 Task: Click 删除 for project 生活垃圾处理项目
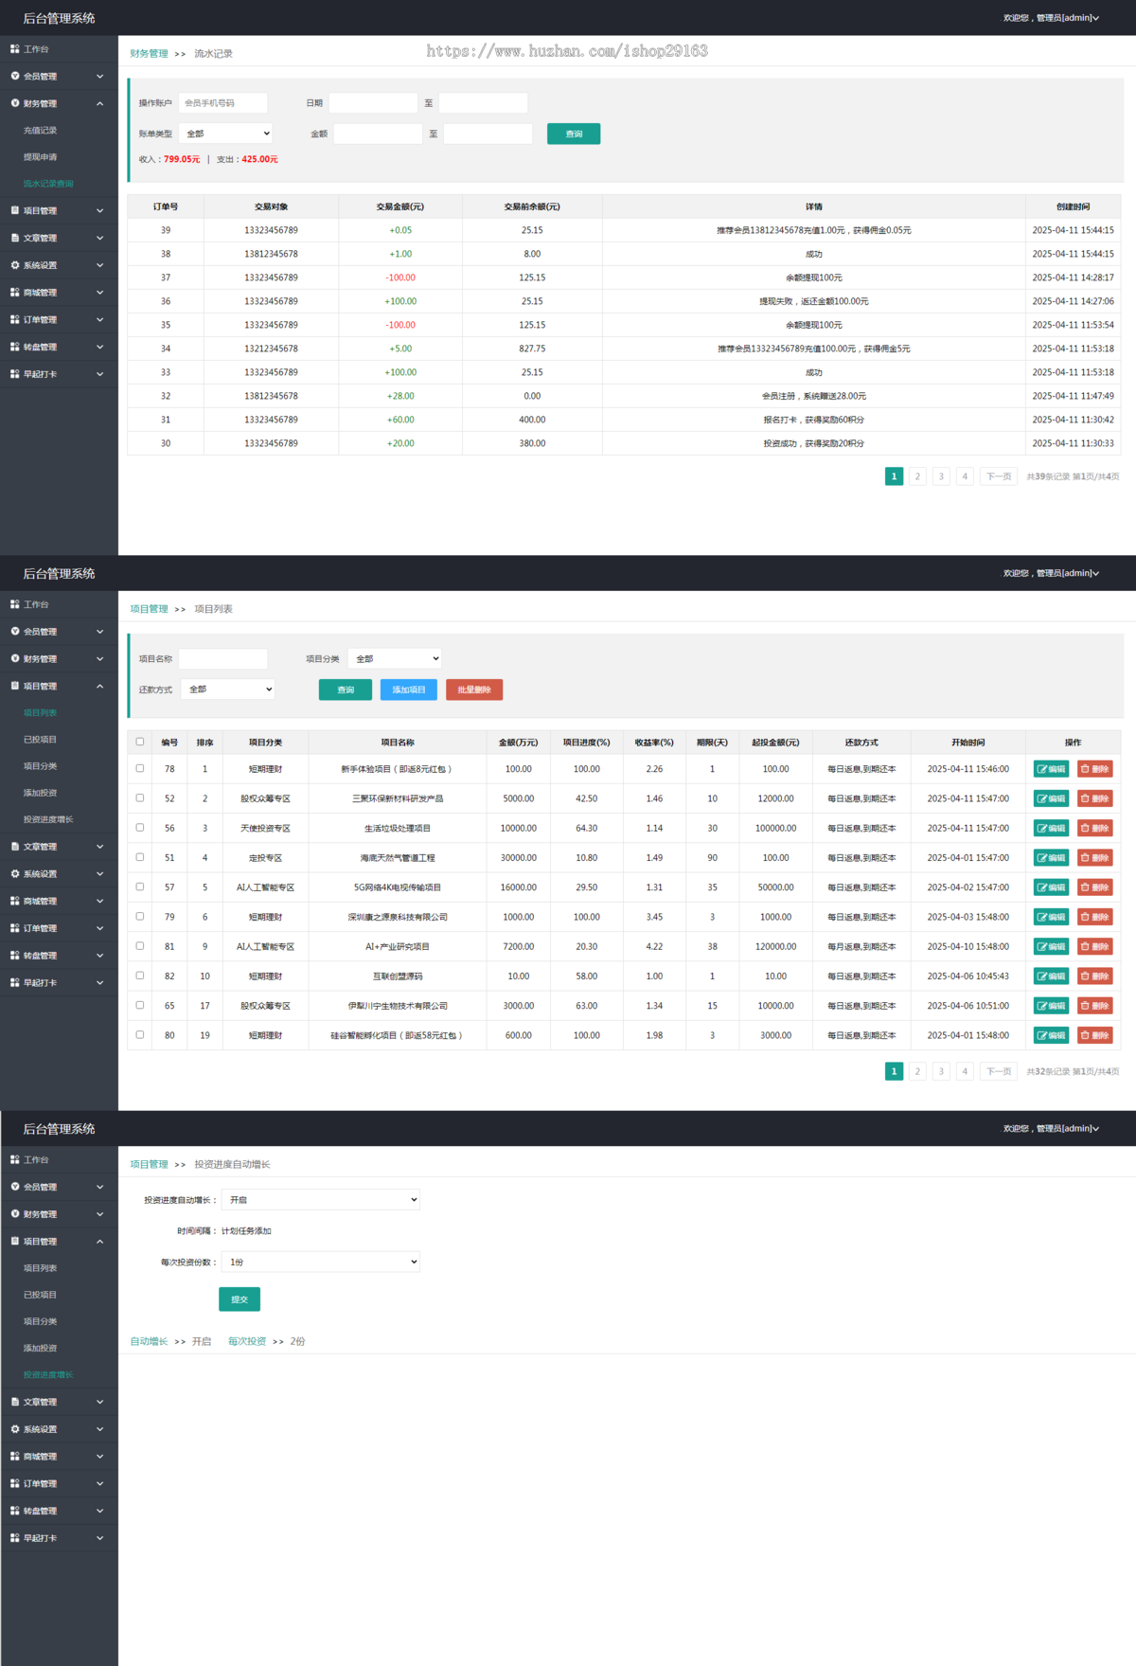[1094, 828]
